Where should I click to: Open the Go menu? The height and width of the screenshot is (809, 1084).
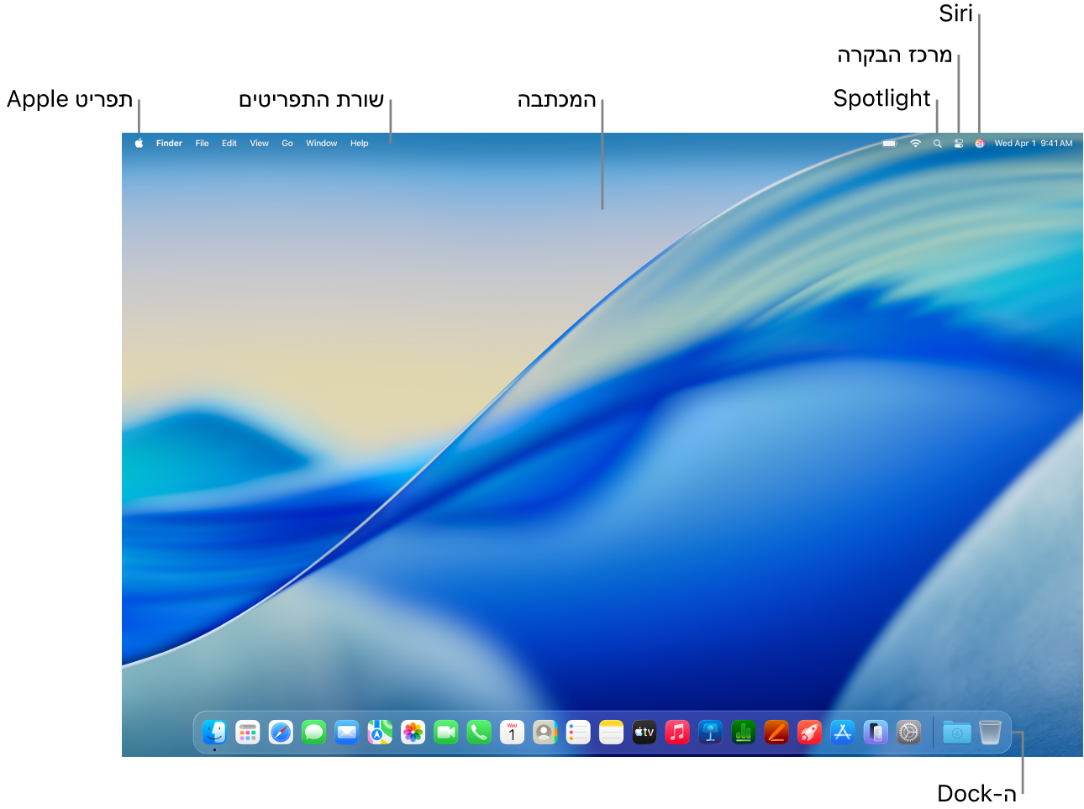tap(287, 143)
